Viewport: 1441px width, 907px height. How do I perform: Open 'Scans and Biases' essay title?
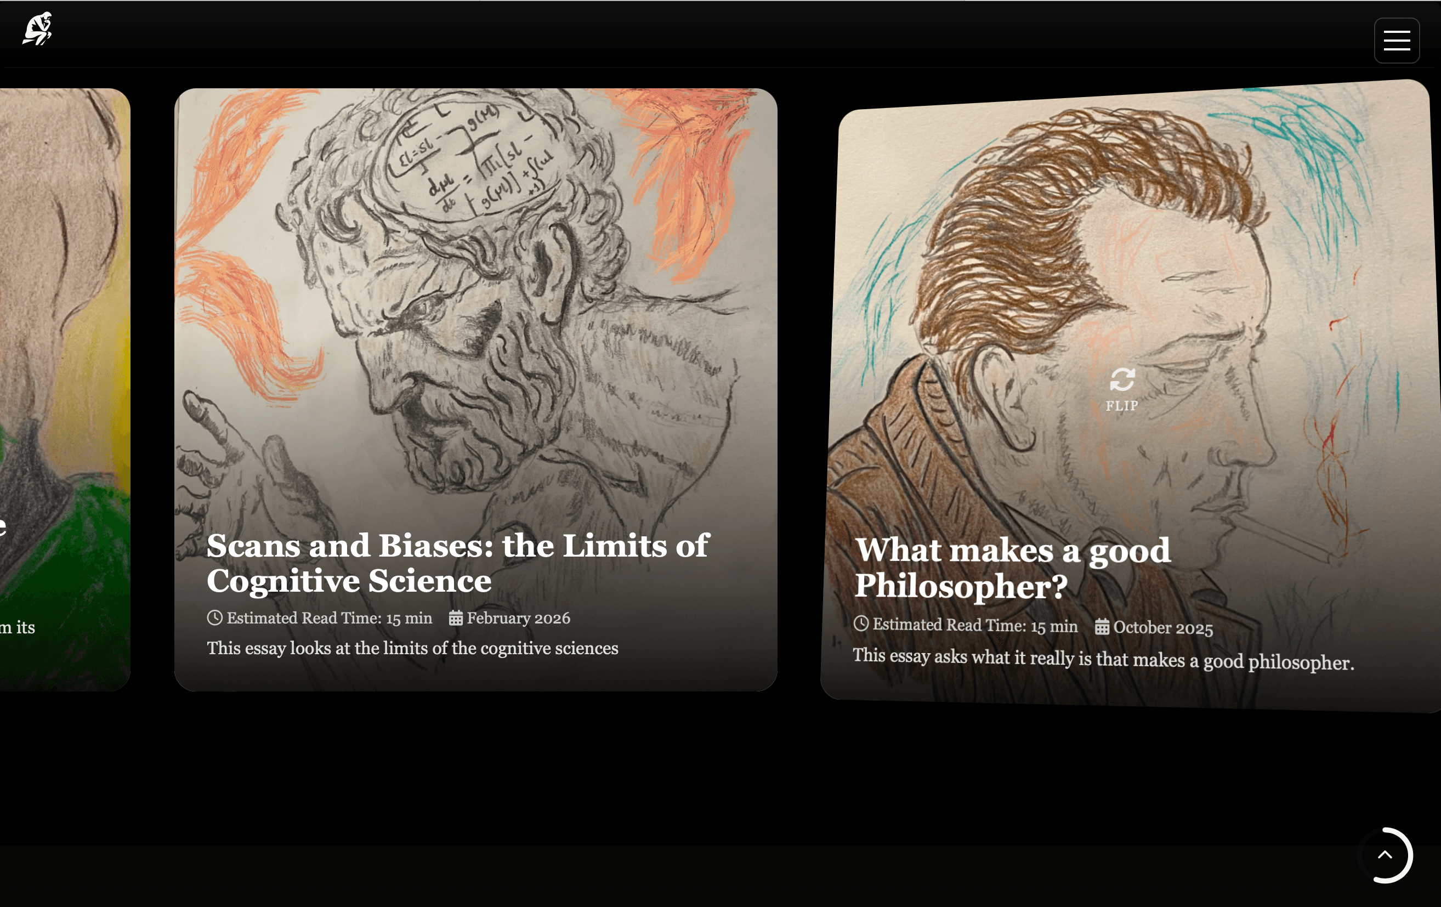[457, 563]
